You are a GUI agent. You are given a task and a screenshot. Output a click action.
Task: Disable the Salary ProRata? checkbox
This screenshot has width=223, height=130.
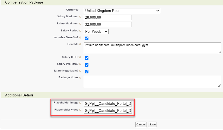pos(87,65)
